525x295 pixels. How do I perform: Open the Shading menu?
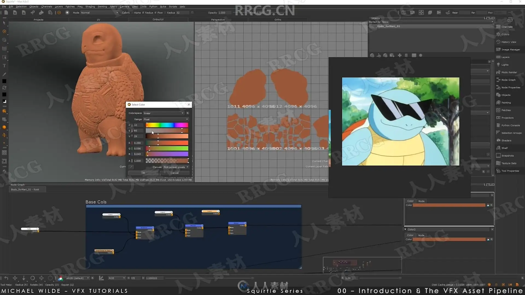point(90,7)
